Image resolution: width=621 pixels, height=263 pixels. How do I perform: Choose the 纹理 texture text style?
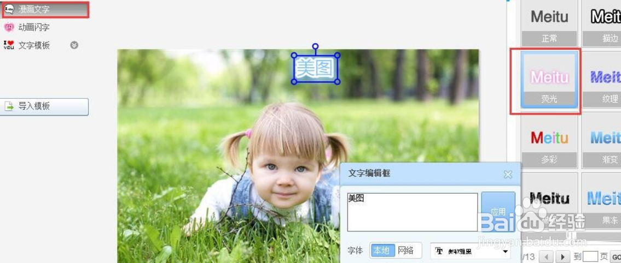tap(602, 80)
